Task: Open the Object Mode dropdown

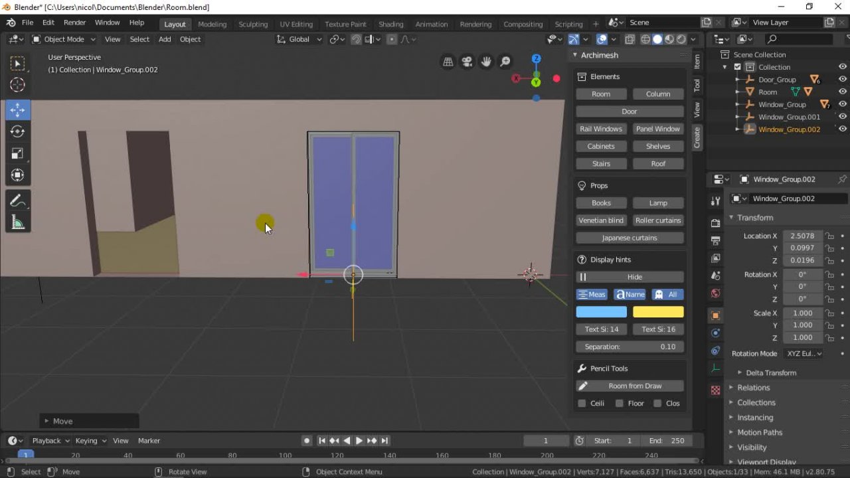Action: point(64,39)
